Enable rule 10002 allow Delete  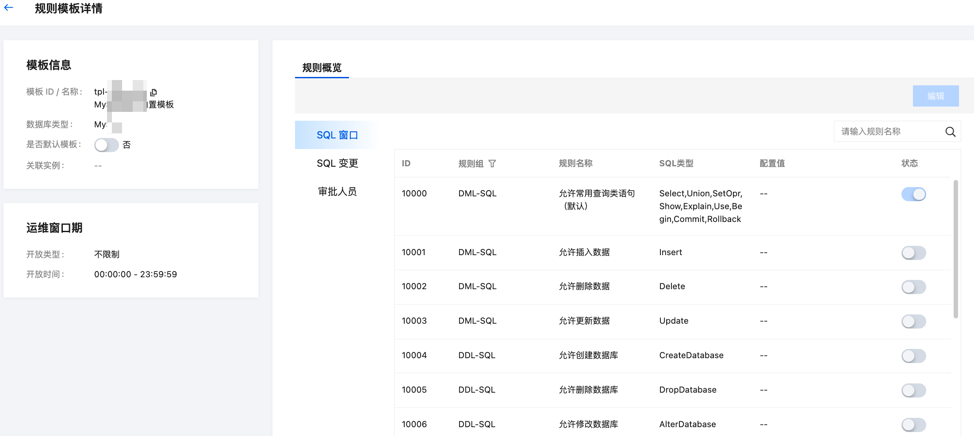pos(913,287)
